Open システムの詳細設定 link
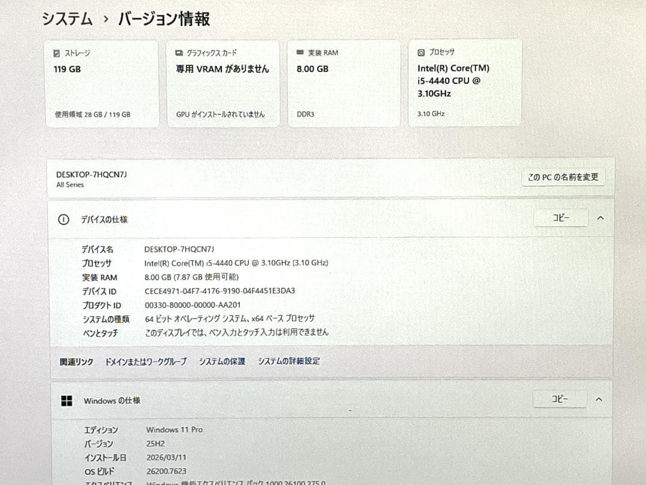Screen dimensions: 646x485 pyautogui.click(x=289, y=361)
